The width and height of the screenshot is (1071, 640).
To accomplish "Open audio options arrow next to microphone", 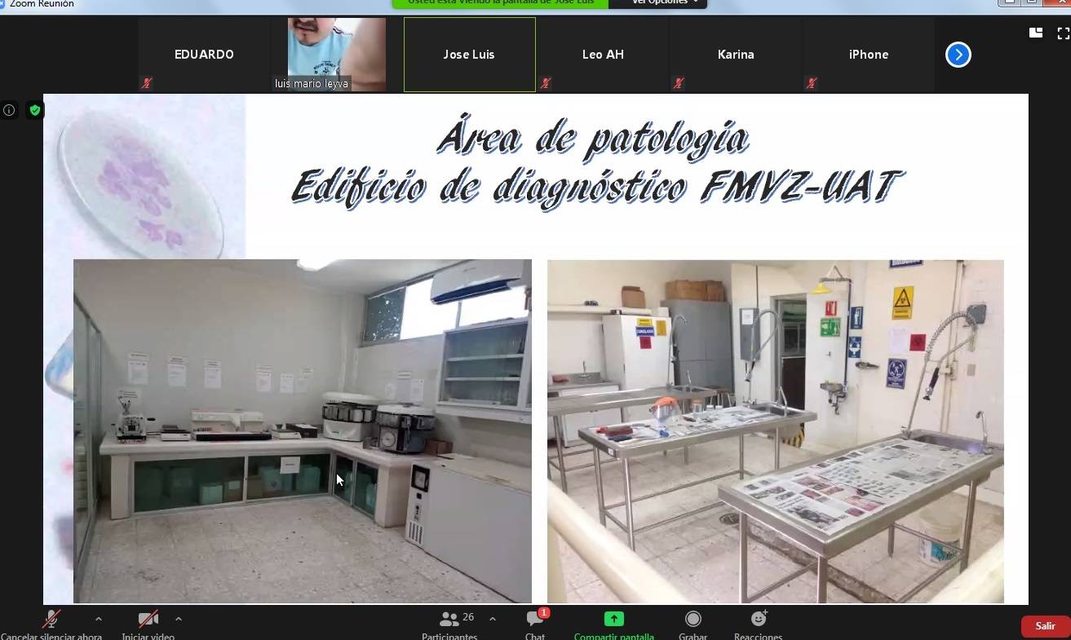I will tap(99, 619).
